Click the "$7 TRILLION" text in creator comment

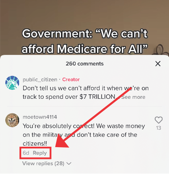(97, 97)
